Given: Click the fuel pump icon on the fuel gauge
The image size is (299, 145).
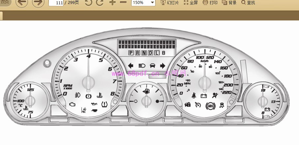Looking at the screenshot, I should [x=146, y=90].
